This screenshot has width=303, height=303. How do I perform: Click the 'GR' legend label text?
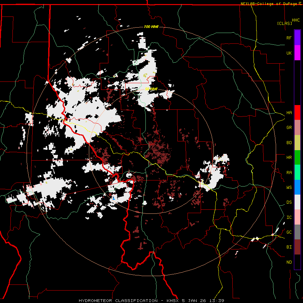289,128
